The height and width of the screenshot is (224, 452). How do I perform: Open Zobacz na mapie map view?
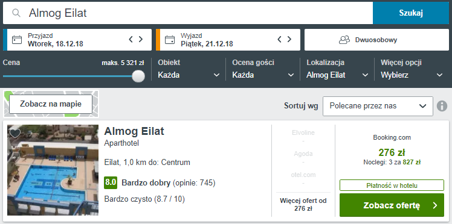(51, 104)
